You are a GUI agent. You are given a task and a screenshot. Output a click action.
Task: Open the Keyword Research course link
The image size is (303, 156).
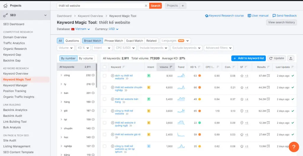point(224,16)
